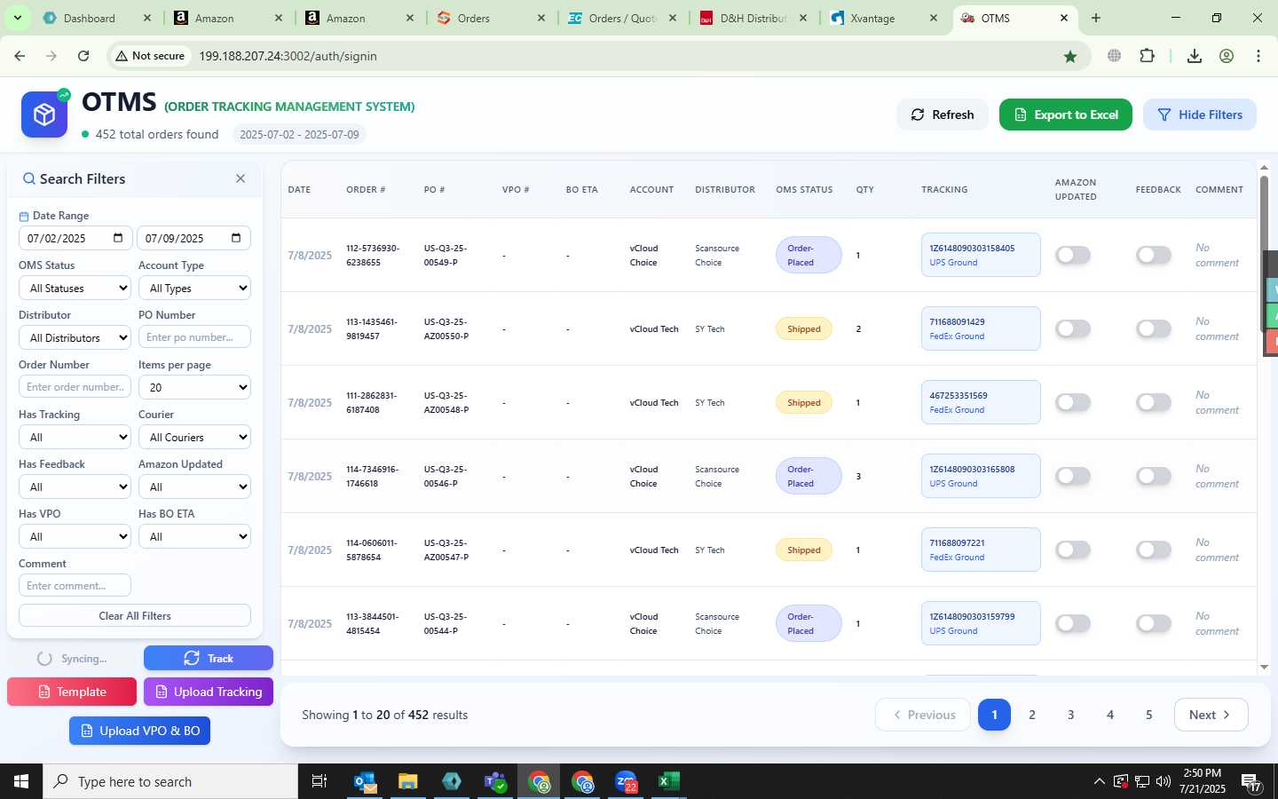This screenshot has height=799, width=1278.
Task: Toggle Amazon Updated for order 111-2862831-6187408
Action: coord(1072,402)
